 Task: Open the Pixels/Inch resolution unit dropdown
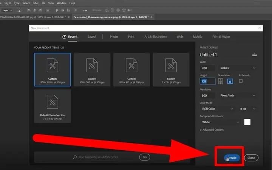237,96
